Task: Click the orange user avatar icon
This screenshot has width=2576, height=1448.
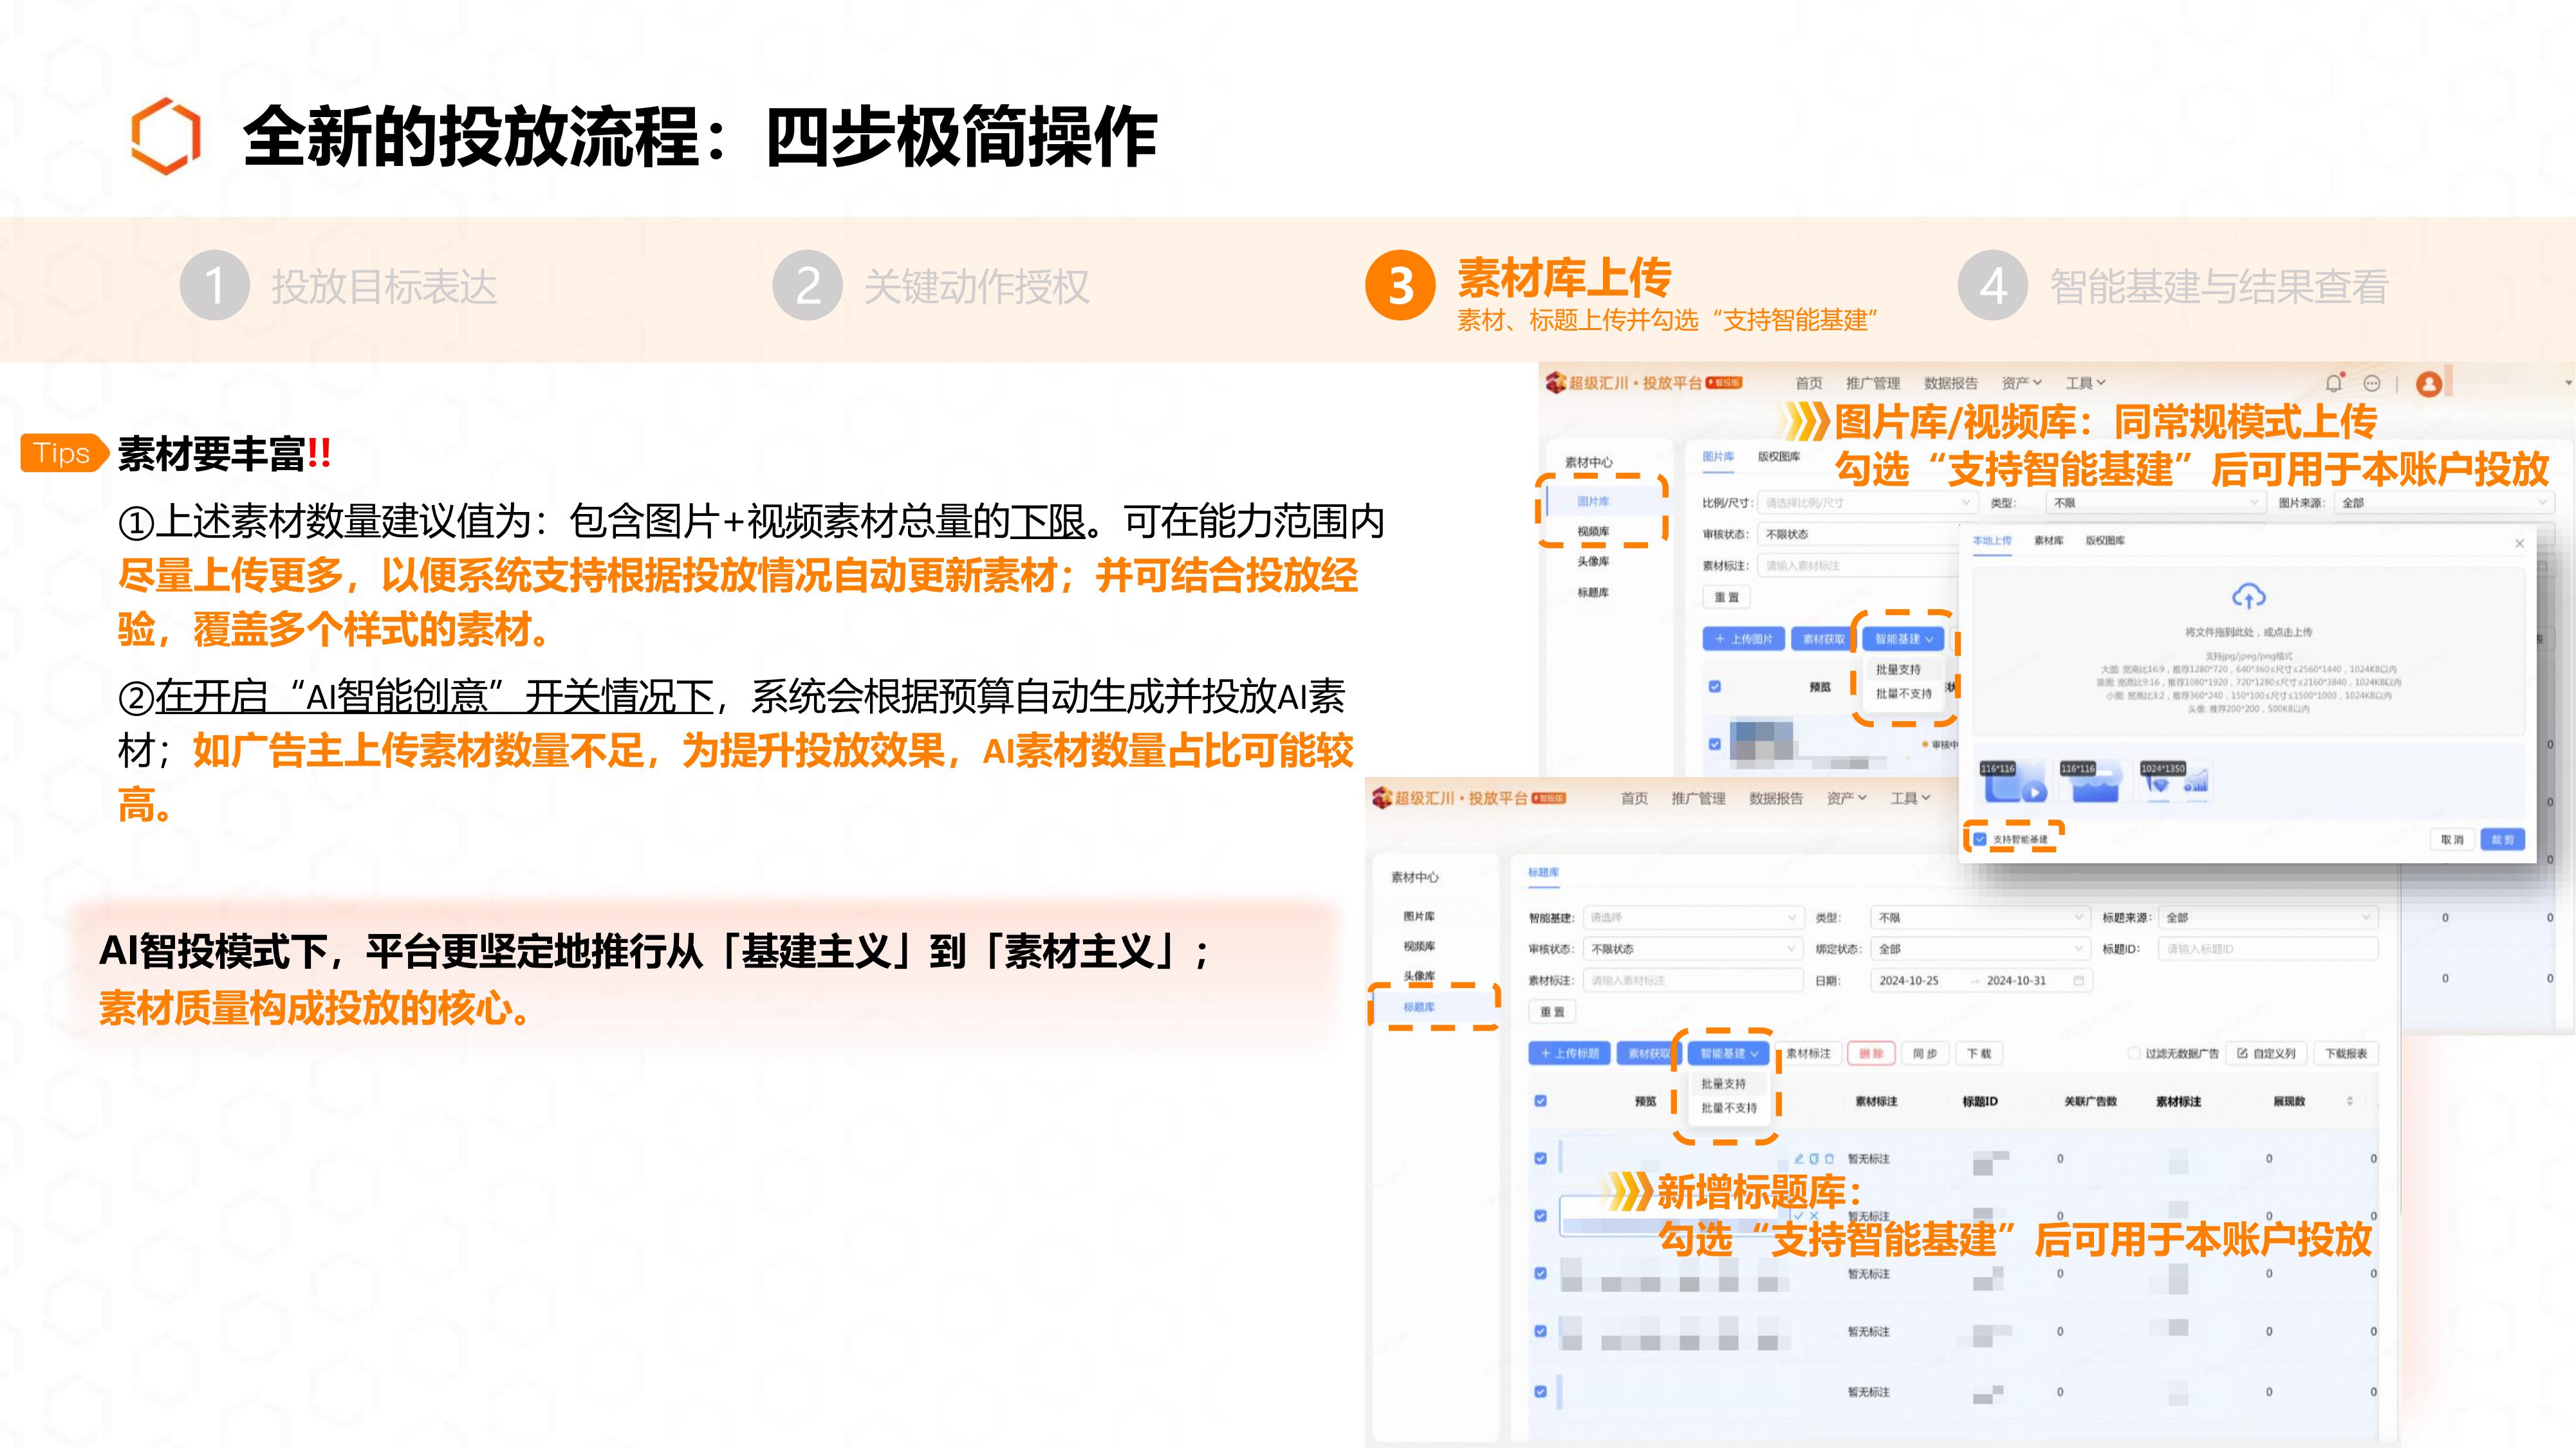Action: click(x=2428, y=384)
